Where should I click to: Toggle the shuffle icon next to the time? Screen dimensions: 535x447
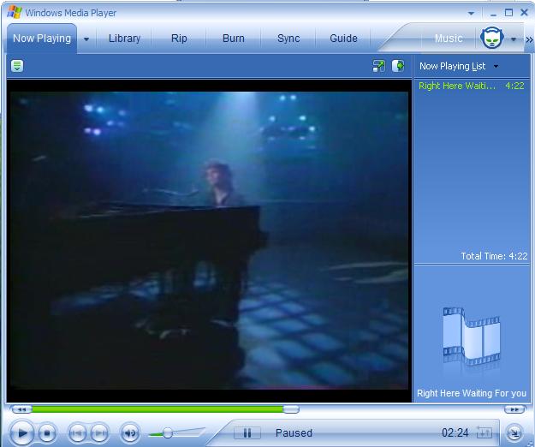tap(484, 432)
